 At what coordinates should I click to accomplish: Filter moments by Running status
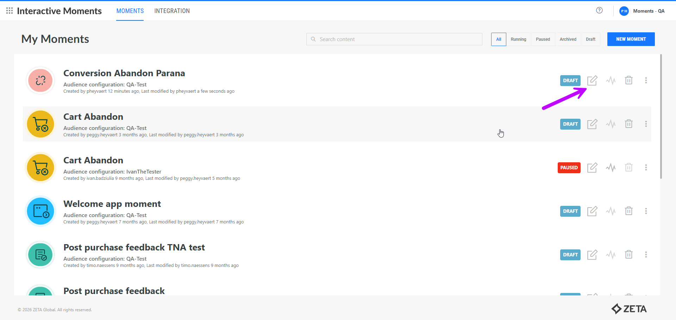coord(518,39)
